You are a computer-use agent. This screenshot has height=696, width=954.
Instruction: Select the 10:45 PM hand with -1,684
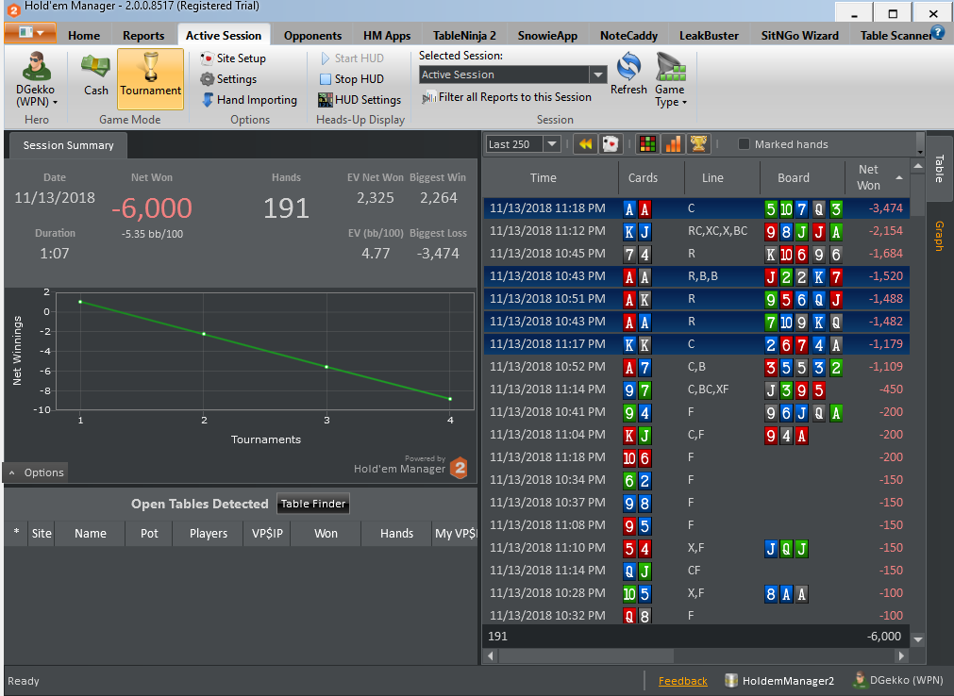pyautogui.click(x=696, y=254)
